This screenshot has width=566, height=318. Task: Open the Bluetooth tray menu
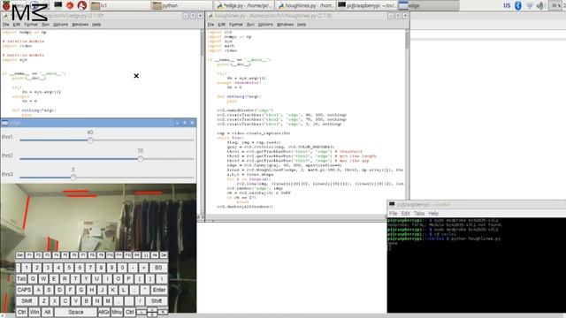pyautogui.click(x=518, y=5)
